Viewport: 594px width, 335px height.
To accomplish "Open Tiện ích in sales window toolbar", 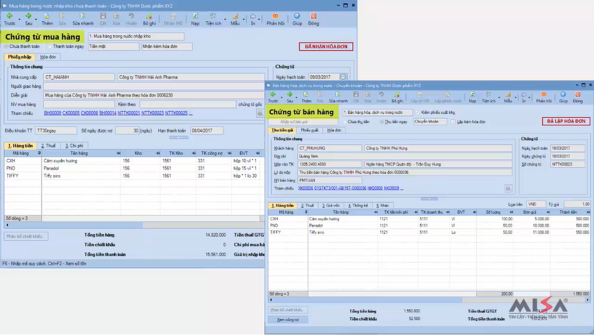I will [488, 97].
